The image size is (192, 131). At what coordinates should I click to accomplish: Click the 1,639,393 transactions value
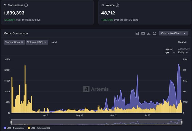(x=14, y=13)
